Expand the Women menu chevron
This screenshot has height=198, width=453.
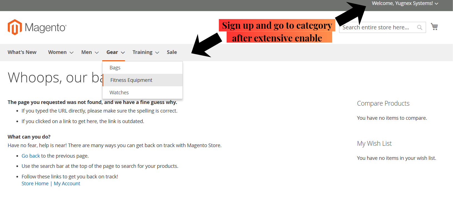71,53
